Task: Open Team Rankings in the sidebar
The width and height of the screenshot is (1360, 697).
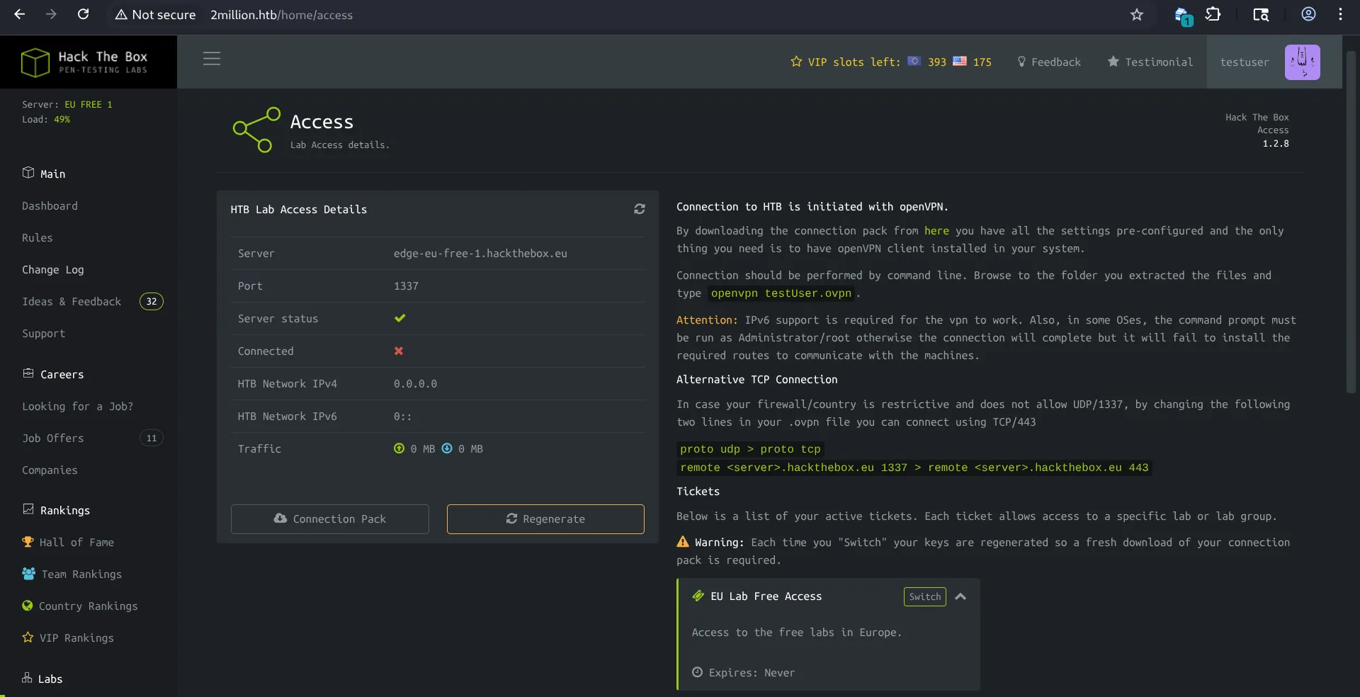Action: 72,574
